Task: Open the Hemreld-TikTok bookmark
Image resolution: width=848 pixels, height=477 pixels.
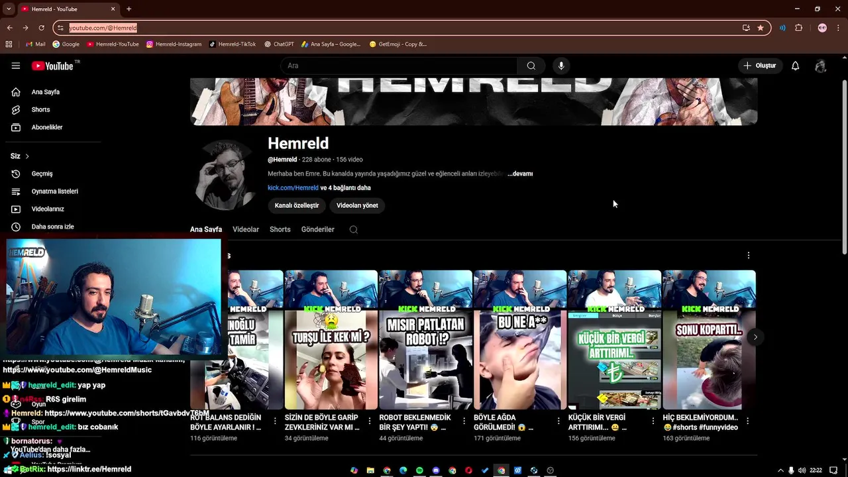Action: pyautogui.click(x=232, y=44)
